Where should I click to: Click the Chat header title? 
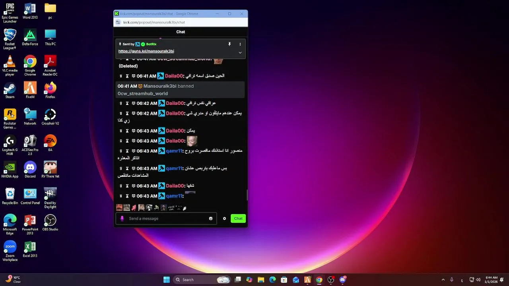click(181, 32)
